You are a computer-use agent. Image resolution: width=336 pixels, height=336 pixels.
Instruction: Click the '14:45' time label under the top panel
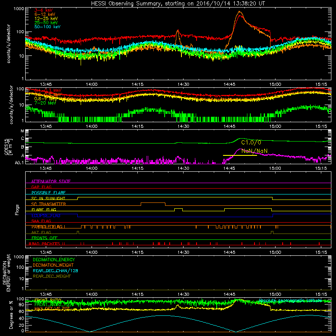(x=229, y=84)
